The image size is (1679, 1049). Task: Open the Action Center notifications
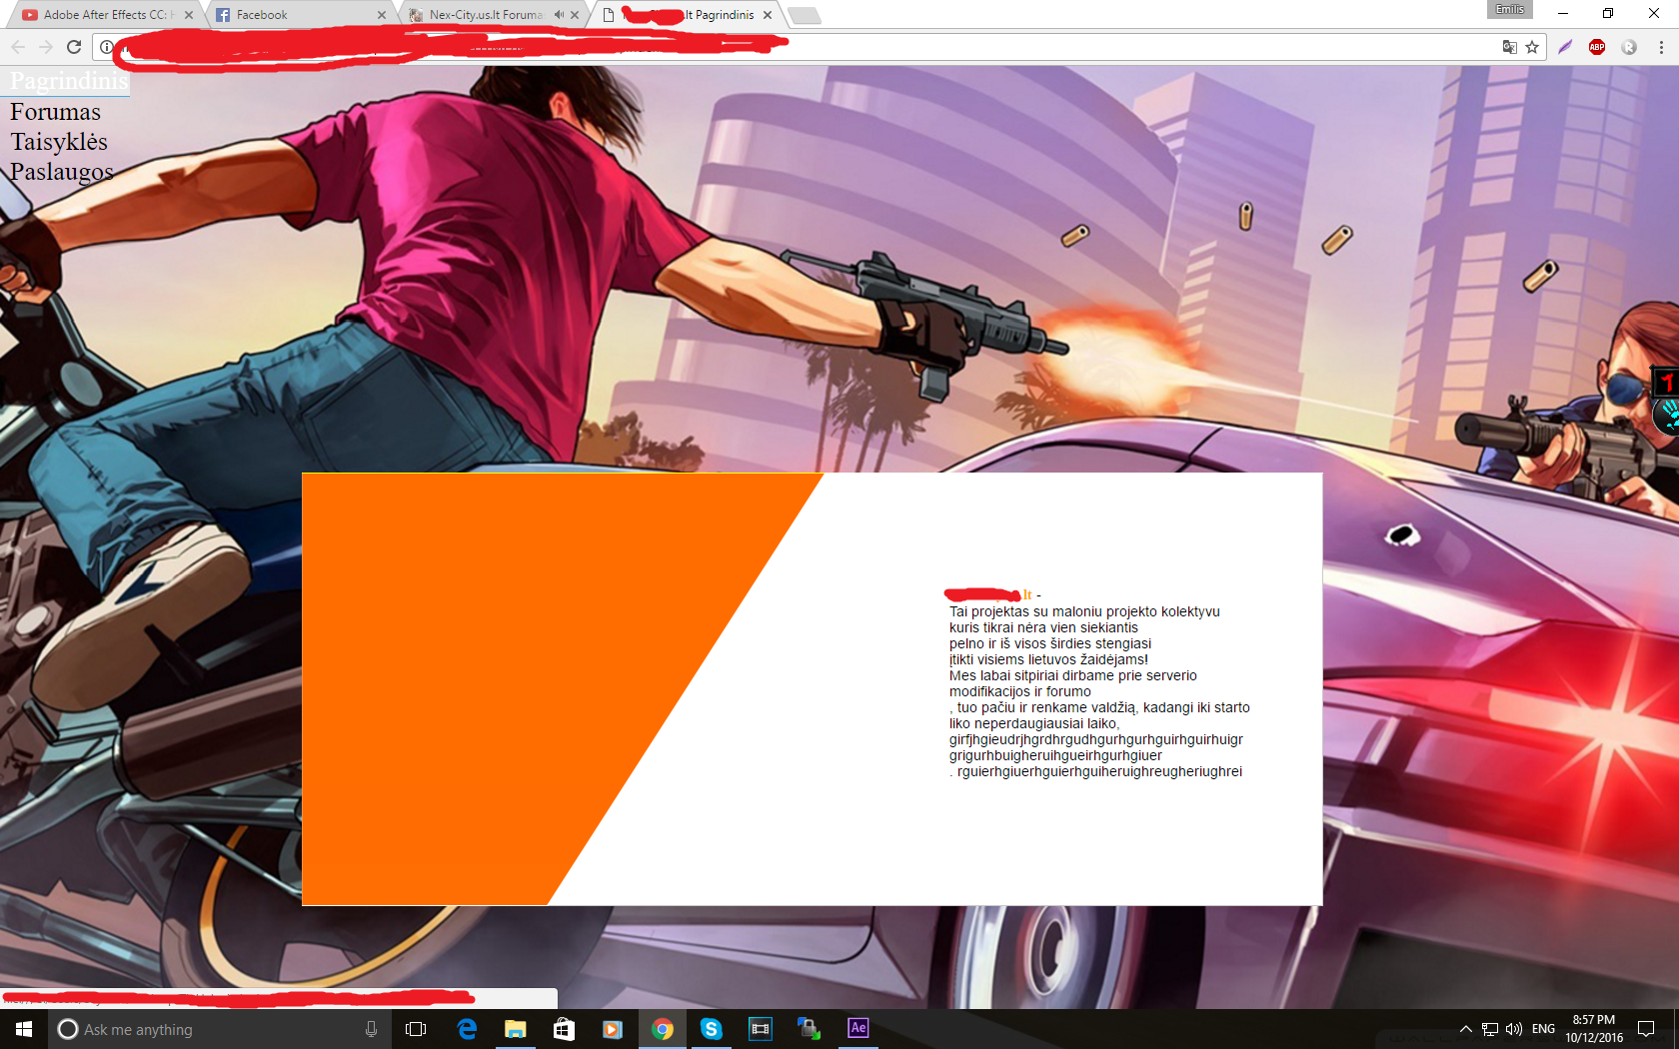click(x=1646, y=1029)
